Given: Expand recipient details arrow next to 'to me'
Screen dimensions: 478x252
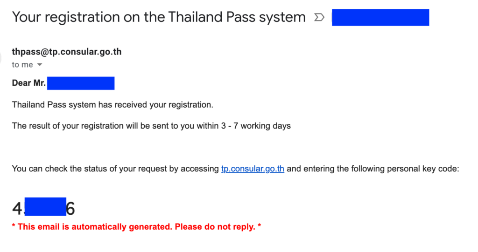Looking at the screenshot, I should point(40,65).
